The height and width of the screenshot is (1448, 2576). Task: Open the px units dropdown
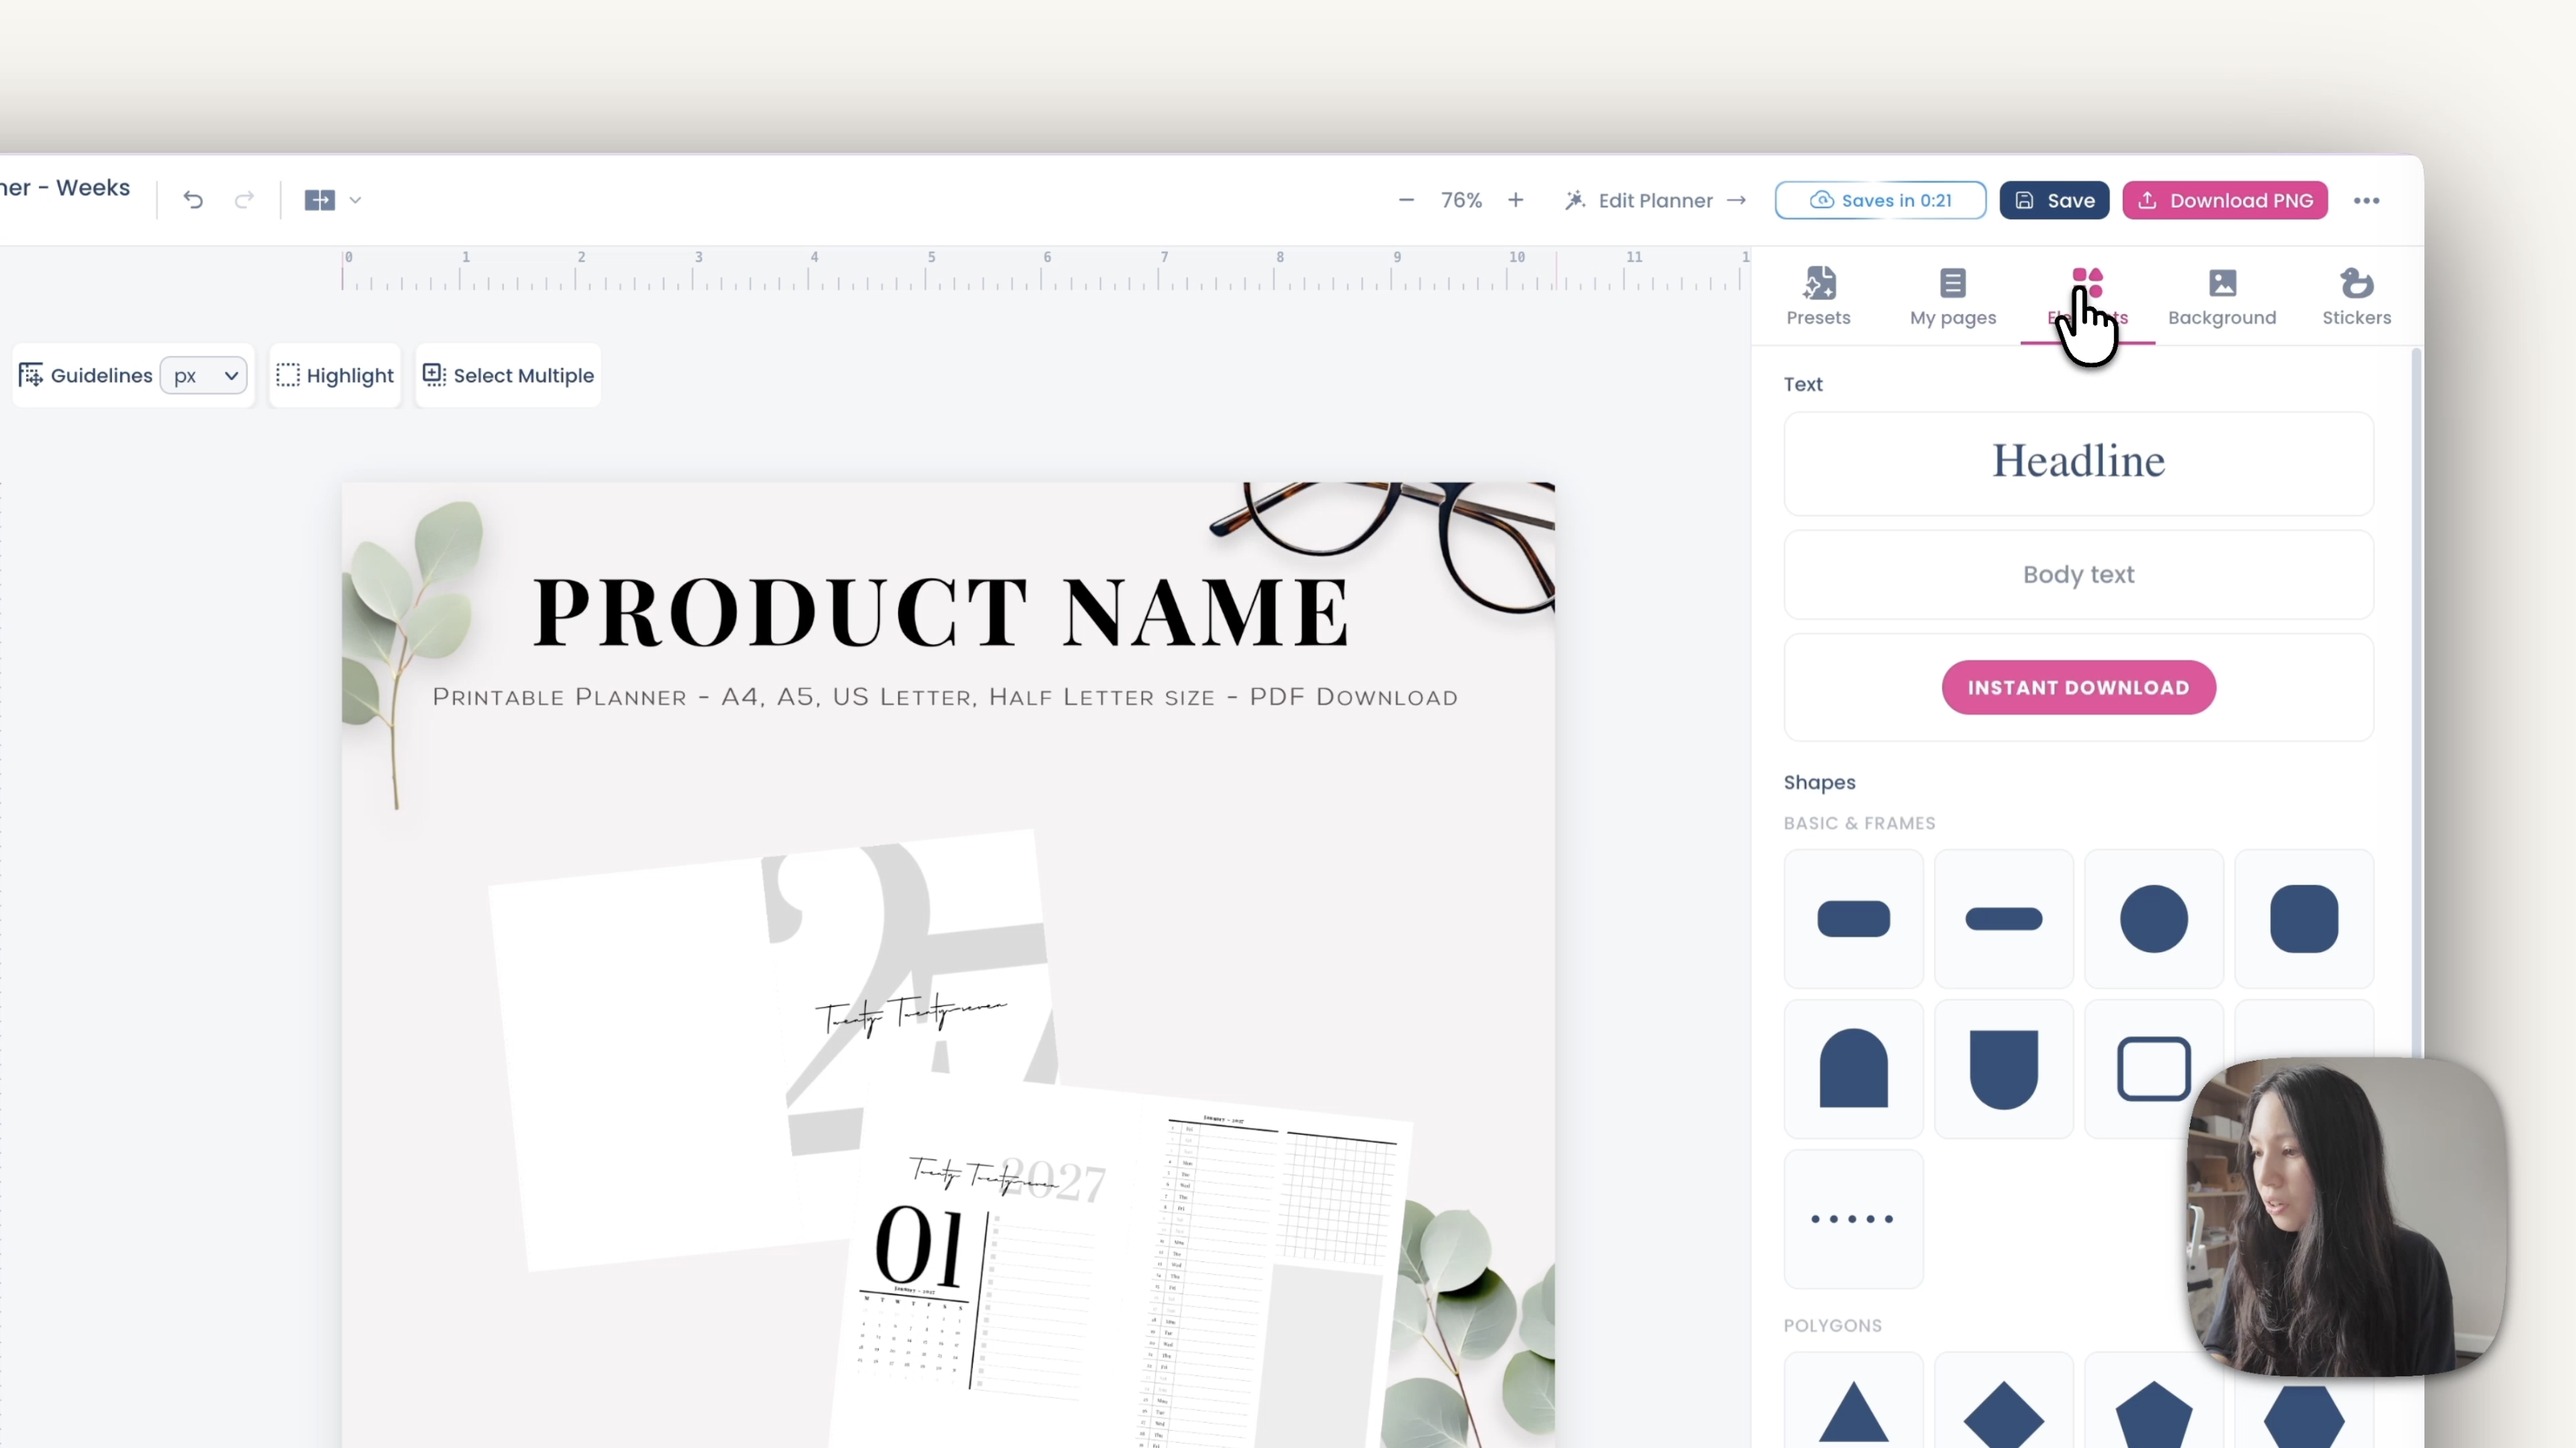[204, 375]
